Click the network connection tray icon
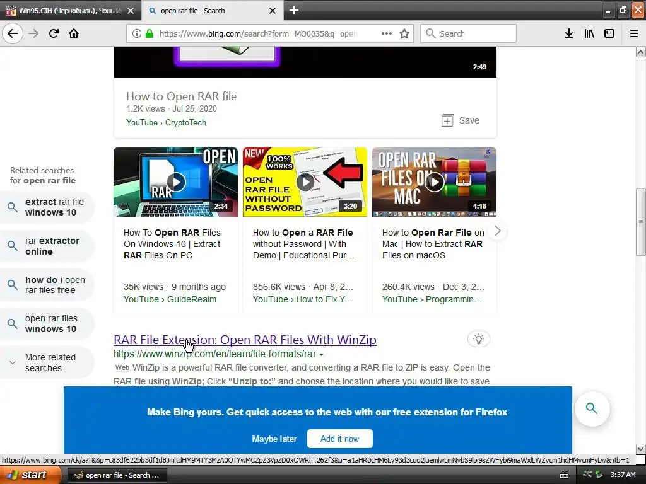The image size is (646, 484). (x=587, y=475)
